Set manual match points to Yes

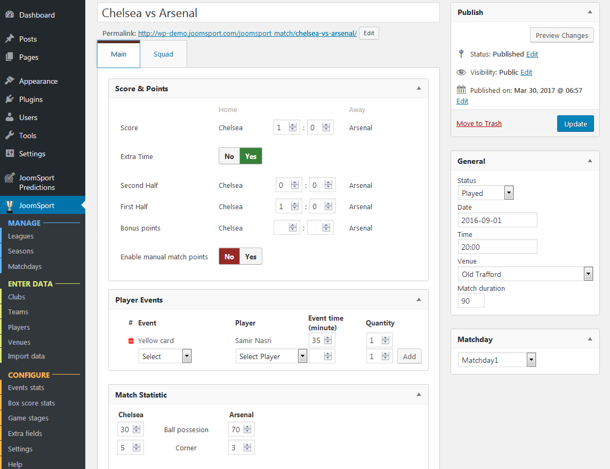coord(251,257)
